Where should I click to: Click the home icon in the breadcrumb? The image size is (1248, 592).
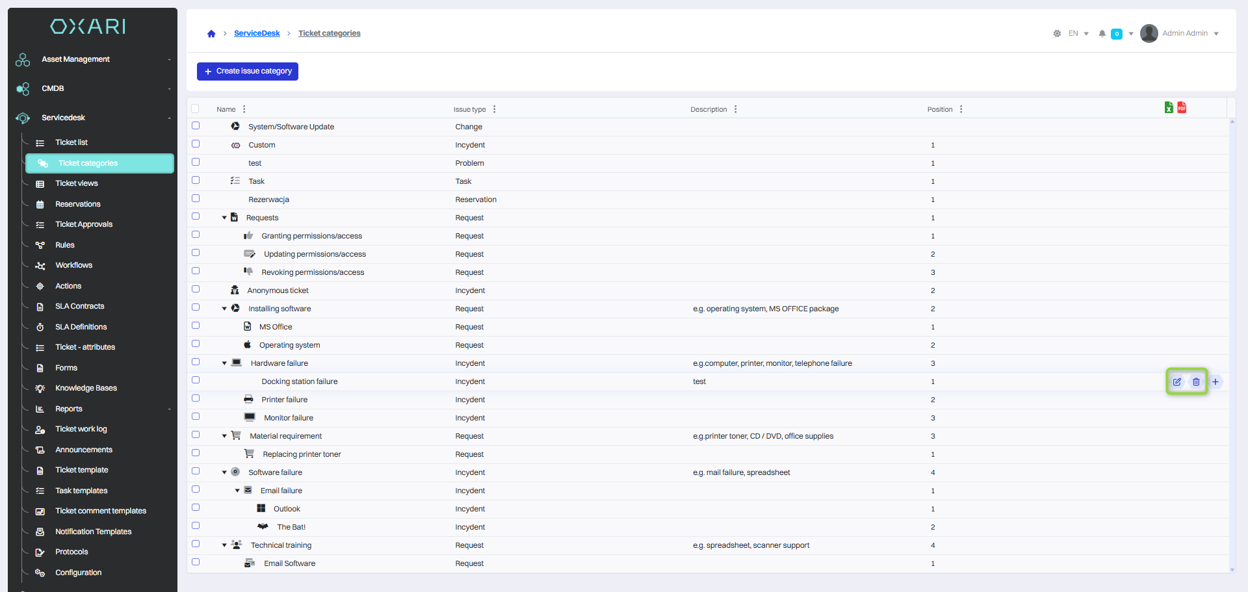pyautogui.click(x=211, y=34)
